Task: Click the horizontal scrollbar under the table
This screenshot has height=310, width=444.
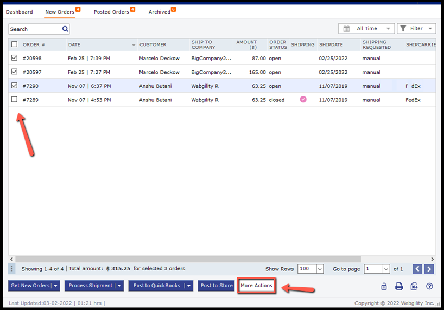Action: point(185,259)
